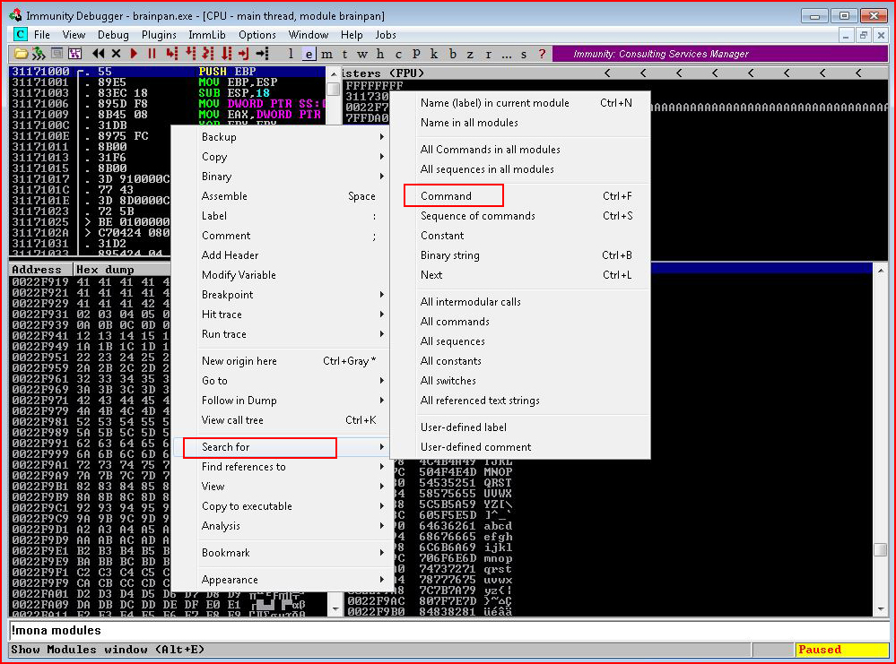Open file with the folder icon
The image size is (896, 664).
pos(21,54)
